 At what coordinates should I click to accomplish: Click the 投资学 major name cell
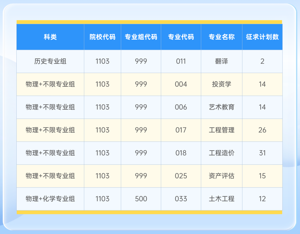coord(221,84)
